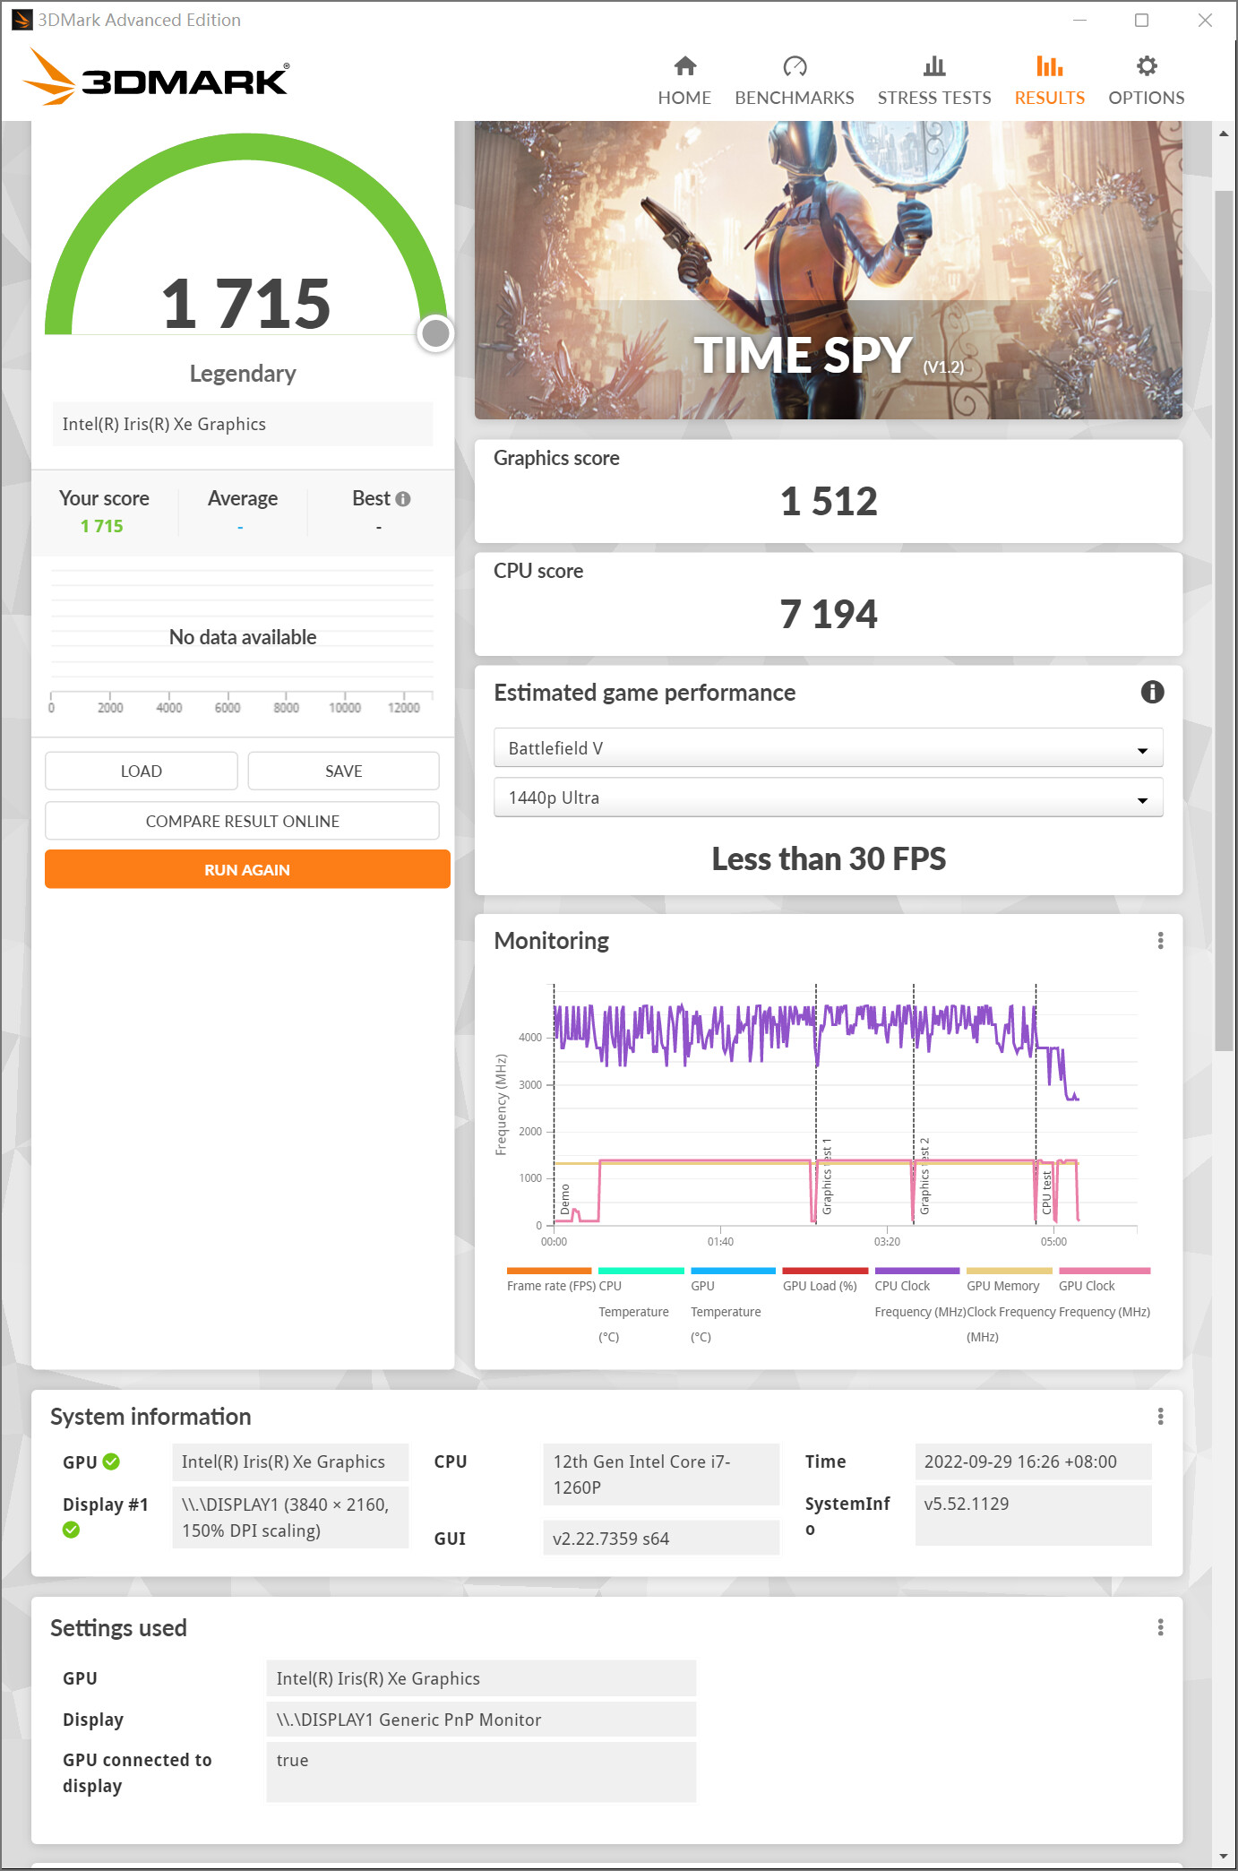Go to Benchmarks via gauge icon
Viewport: 1238px width, 1871px height.
[794, 67]
